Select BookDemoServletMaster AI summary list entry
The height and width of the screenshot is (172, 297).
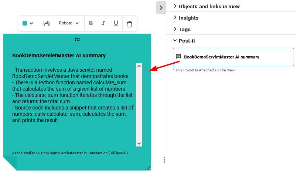222,57
